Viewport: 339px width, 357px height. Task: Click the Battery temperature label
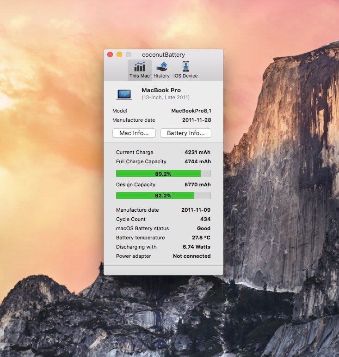coord(141,238)
